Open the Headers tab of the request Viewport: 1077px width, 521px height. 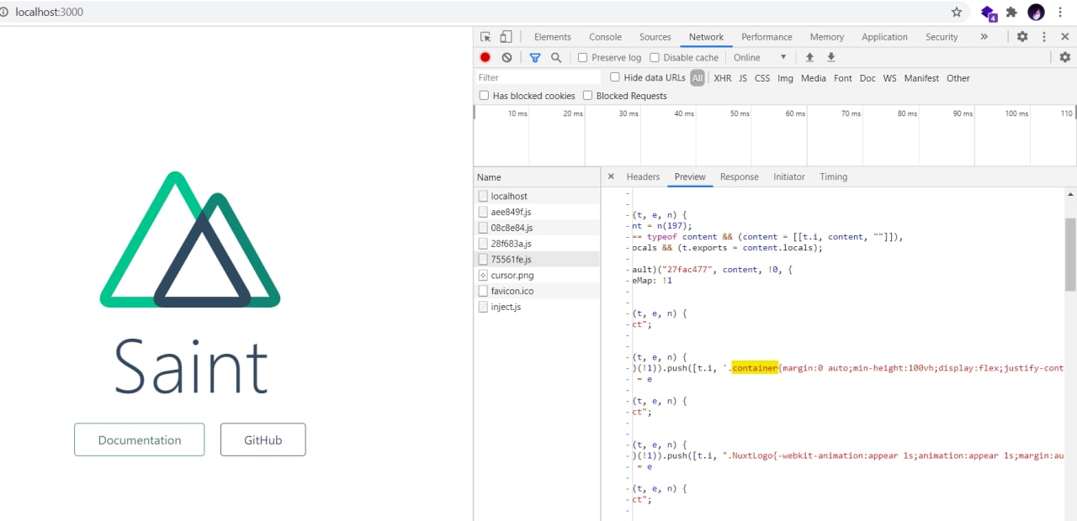643,176
